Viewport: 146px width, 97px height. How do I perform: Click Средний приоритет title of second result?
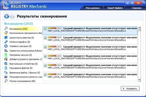click(x=100, y=37)
